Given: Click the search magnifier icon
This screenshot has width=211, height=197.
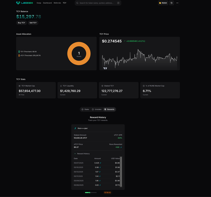Looking at the screenshot, I should [77, 3].
